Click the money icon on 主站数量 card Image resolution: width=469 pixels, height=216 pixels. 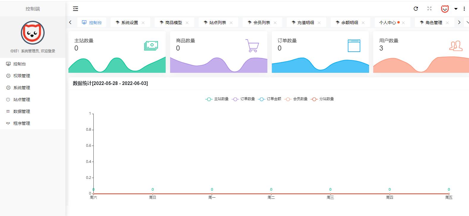coord(151,46)
